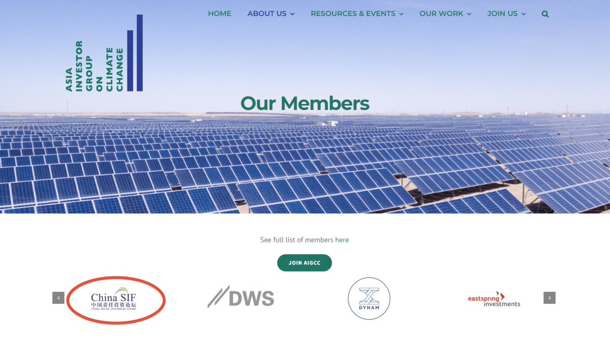This screenshot has height=343, width=610.
Task: Expand the Join Us dropdown chevron
Action: click(524, 14)
